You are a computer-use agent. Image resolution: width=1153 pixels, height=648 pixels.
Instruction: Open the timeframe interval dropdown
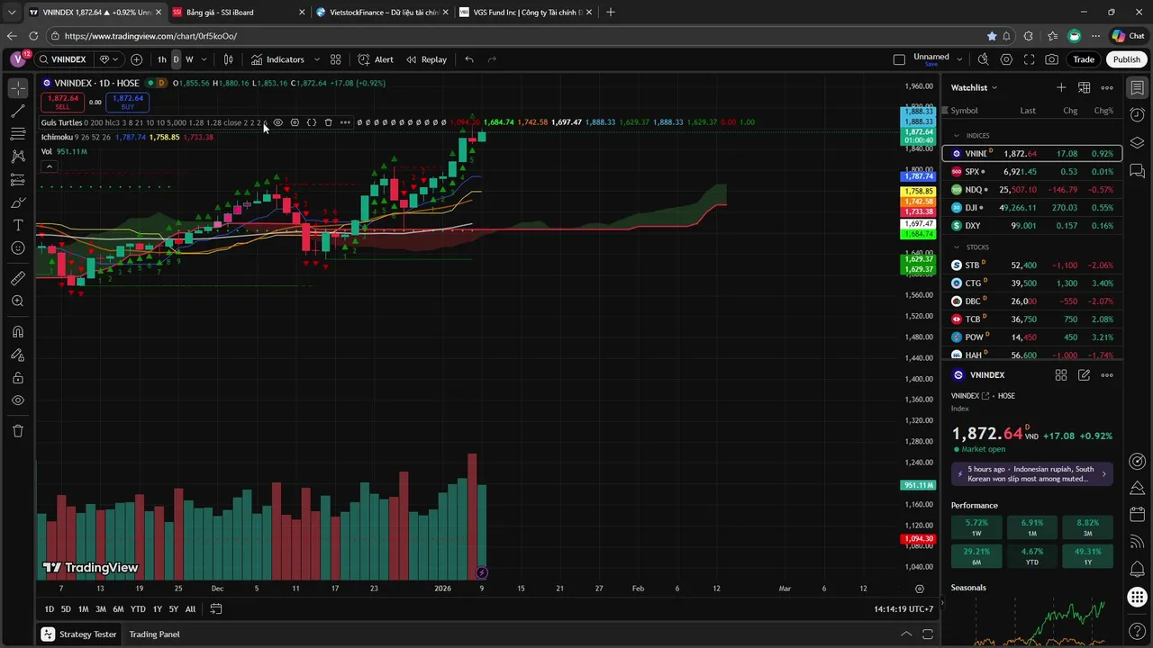[204, 59]
